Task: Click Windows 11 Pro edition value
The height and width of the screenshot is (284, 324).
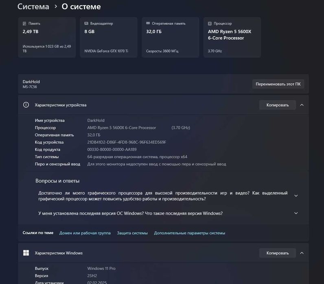Action: [101, 268]
